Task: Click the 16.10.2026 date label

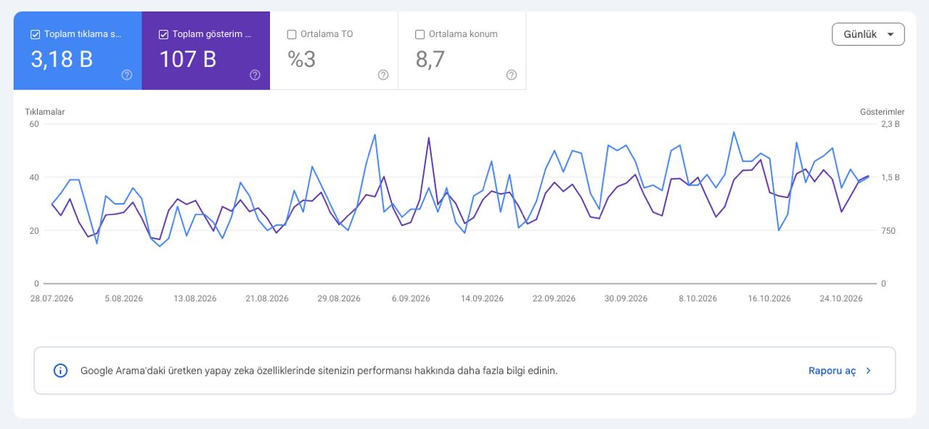Action: point(769,298)
